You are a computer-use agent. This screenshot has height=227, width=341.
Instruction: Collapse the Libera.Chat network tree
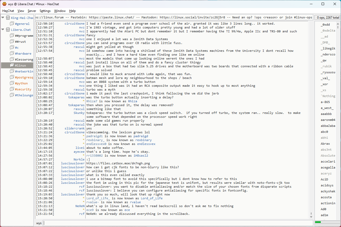click(x=3, y=30)
